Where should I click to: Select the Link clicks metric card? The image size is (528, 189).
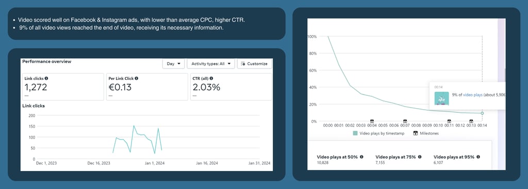tap(63, 87)
